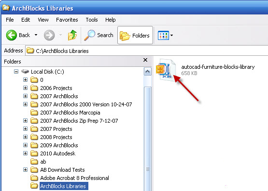Click the folder tree scroll-up arrow

pos(147,72)
